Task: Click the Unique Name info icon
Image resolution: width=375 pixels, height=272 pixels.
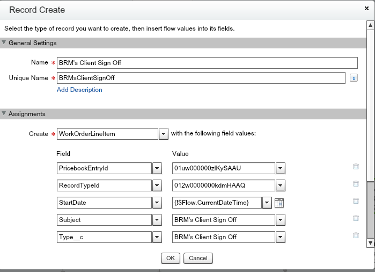Action: coord(354,78)
